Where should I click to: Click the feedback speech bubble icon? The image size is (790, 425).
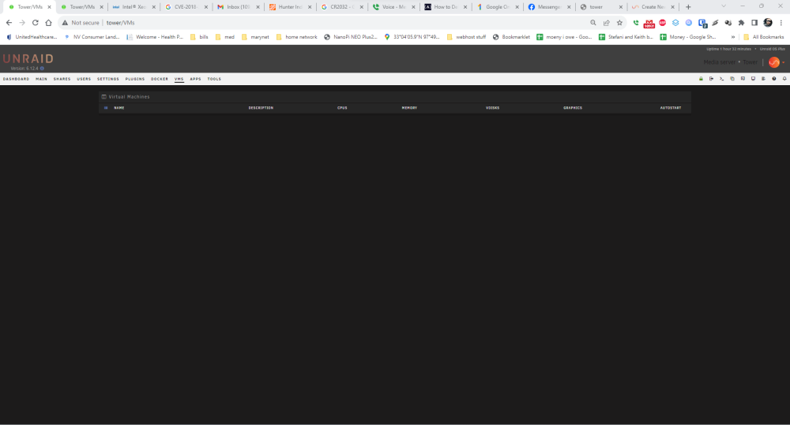743,79
